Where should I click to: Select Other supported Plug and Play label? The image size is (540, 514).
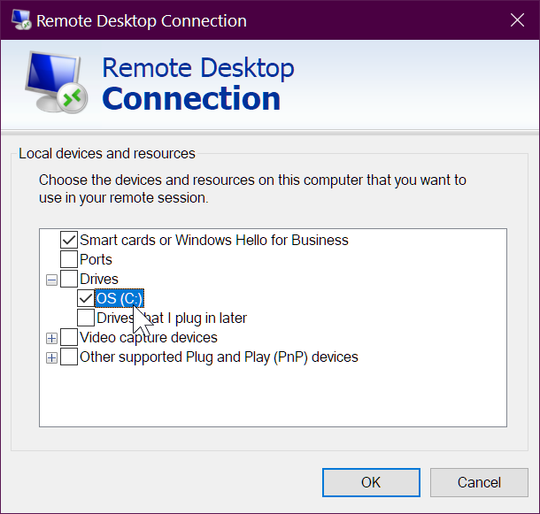coord(219,357)
